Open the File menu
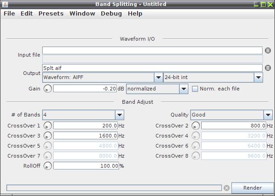 pos(9,14)
